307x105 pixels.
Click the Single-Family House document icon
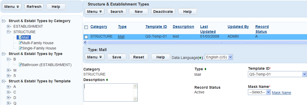(x=20, y=48)
